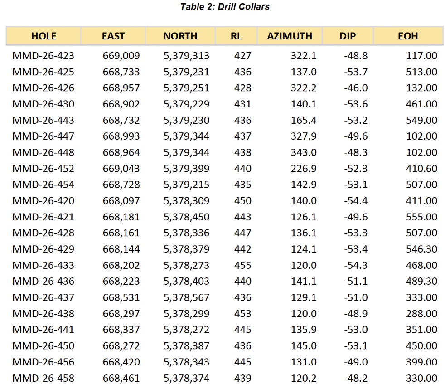
Task: Select hole ID MMD-26-430
Action: click(43, 104)
